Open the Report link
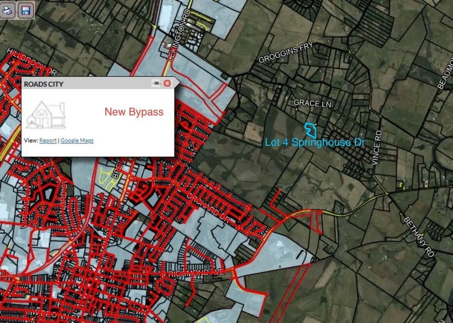This screenshot has width=453, height=323. [48, 141]
